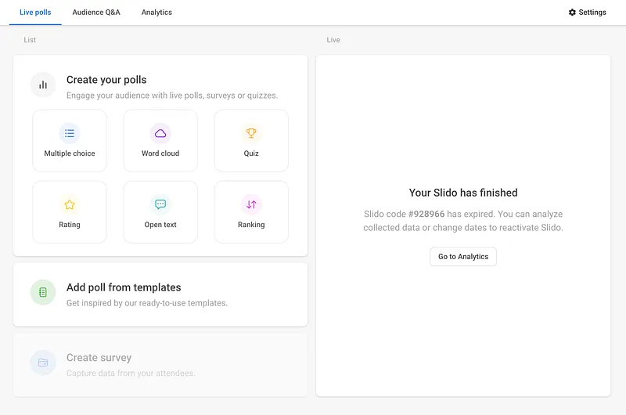626x415 pixels.
Task: Open the Audience Q&A tab
Action: pos(96,13)
